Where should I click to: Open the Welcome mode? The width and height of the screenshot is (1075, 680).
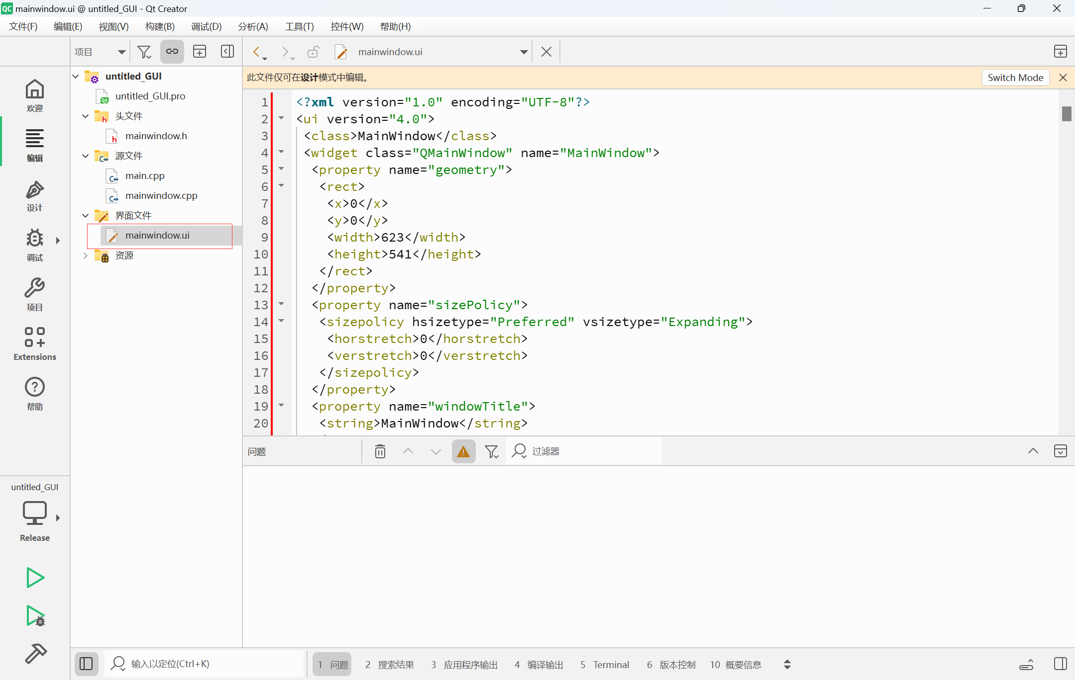pyautogui.click(x=34, y=95)
